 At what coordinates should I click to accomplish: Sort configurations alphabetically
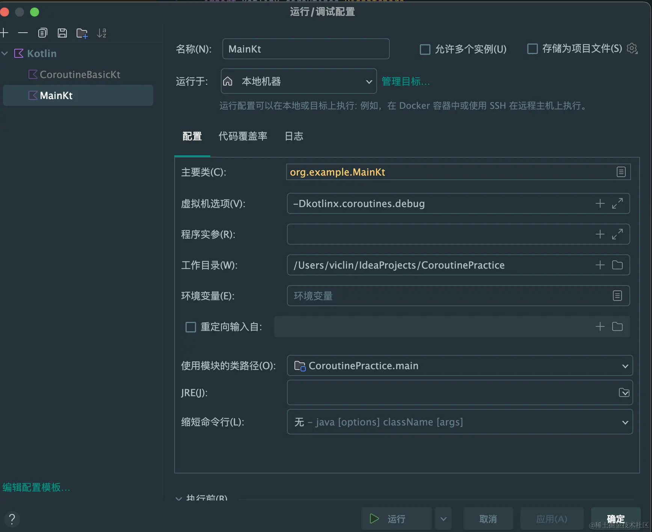[x=101, y=33]
